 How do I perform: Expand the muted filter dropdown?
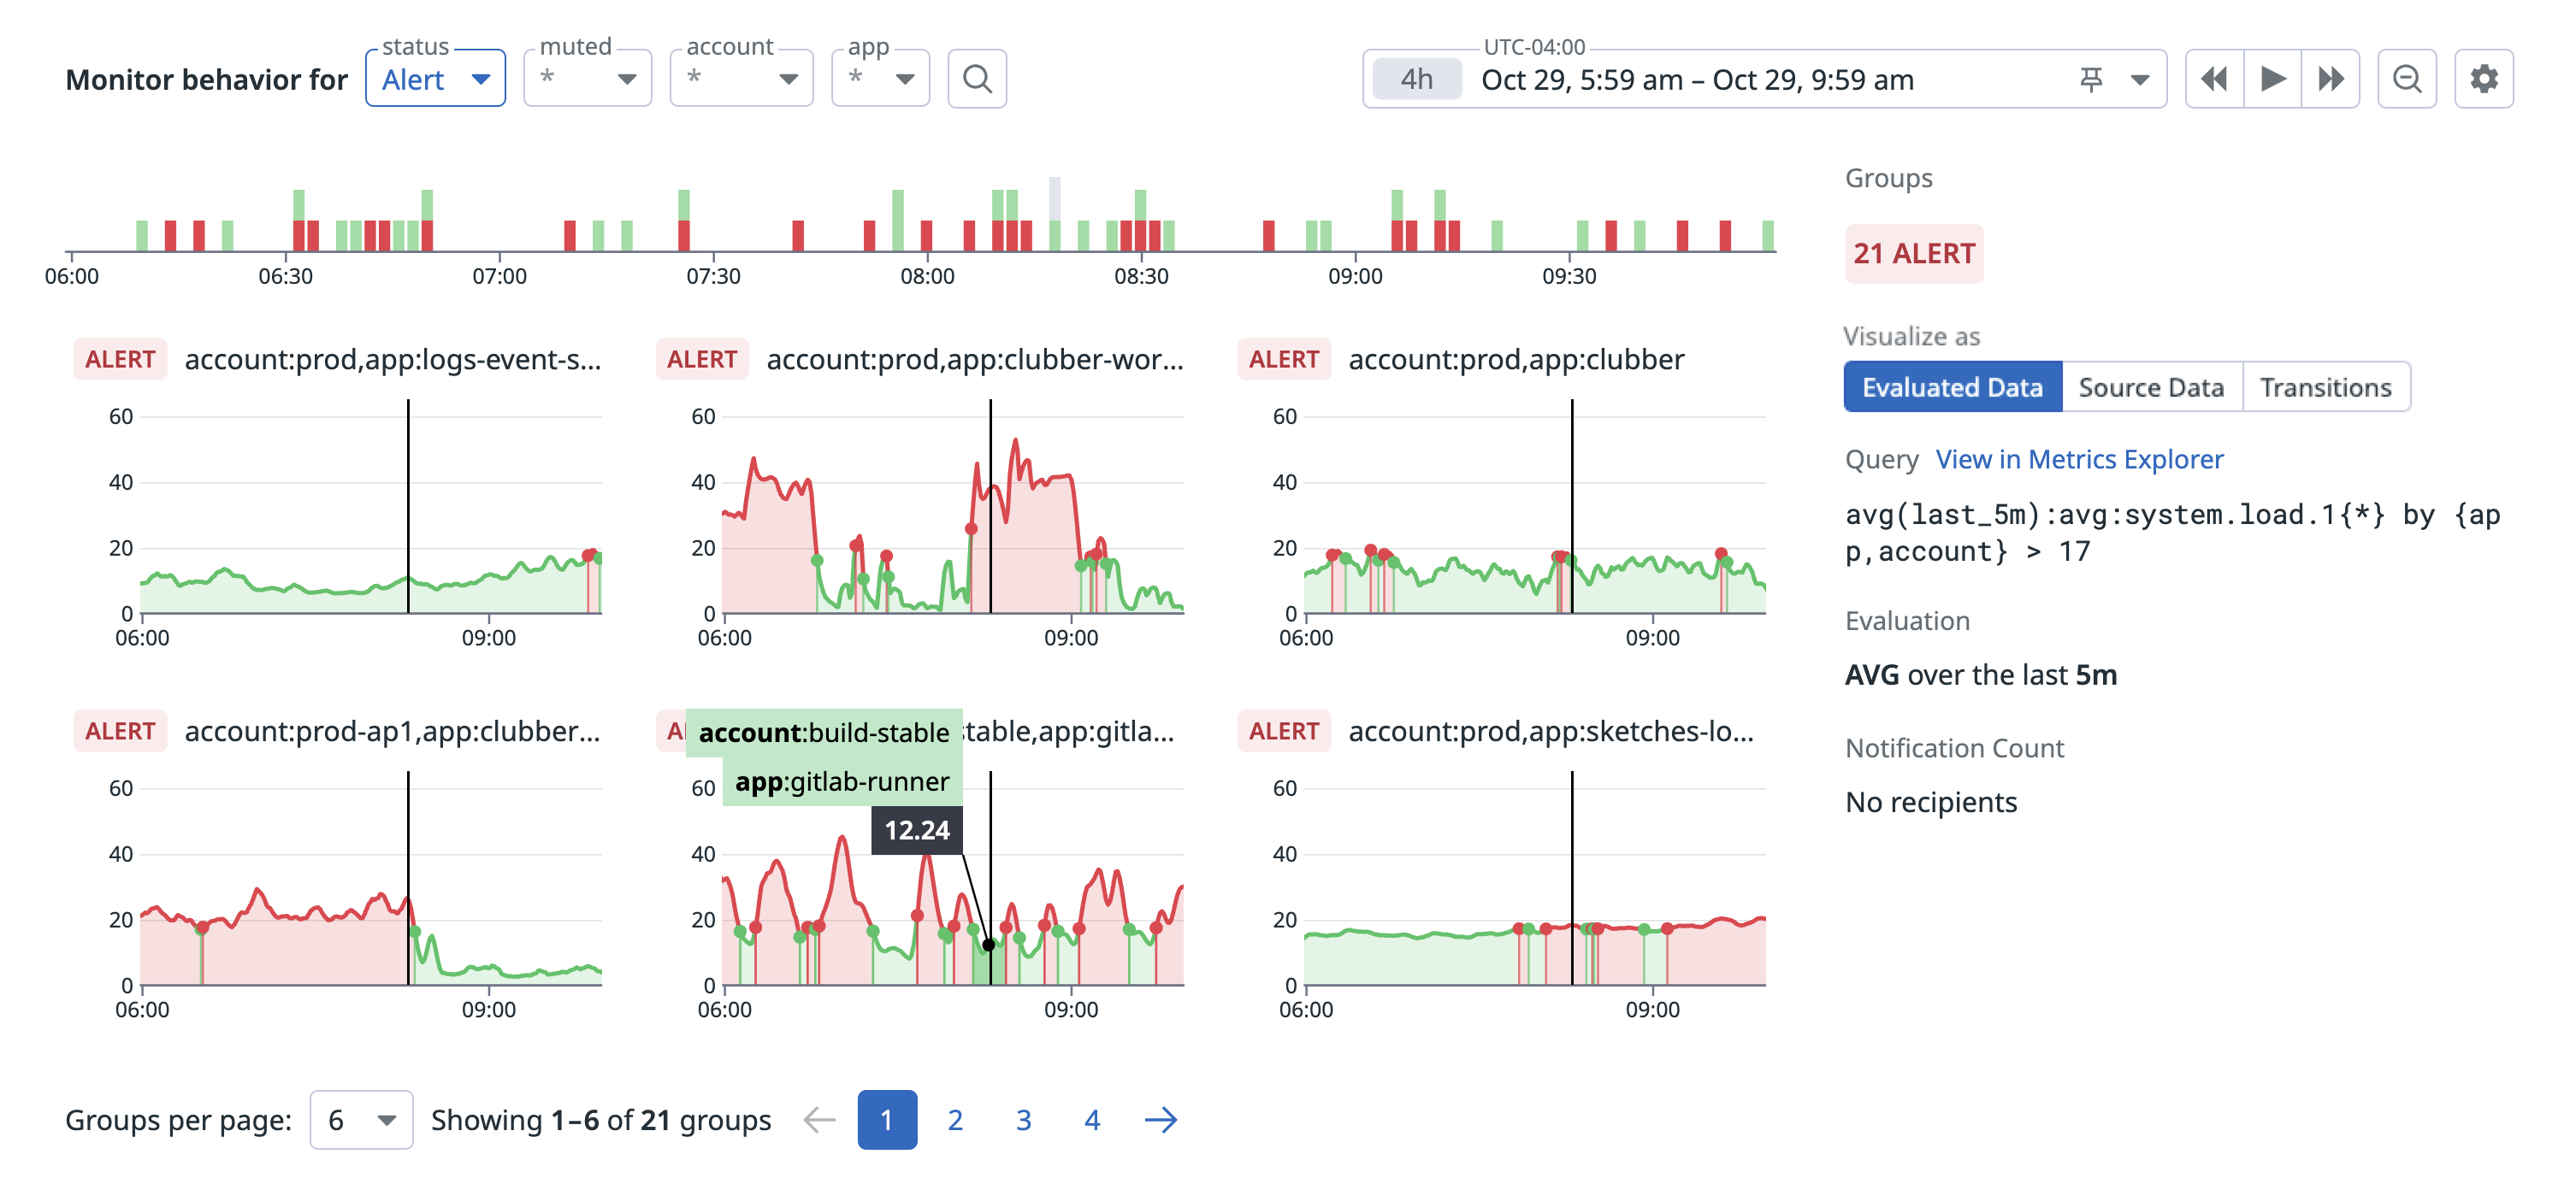[x=588, y=79]
